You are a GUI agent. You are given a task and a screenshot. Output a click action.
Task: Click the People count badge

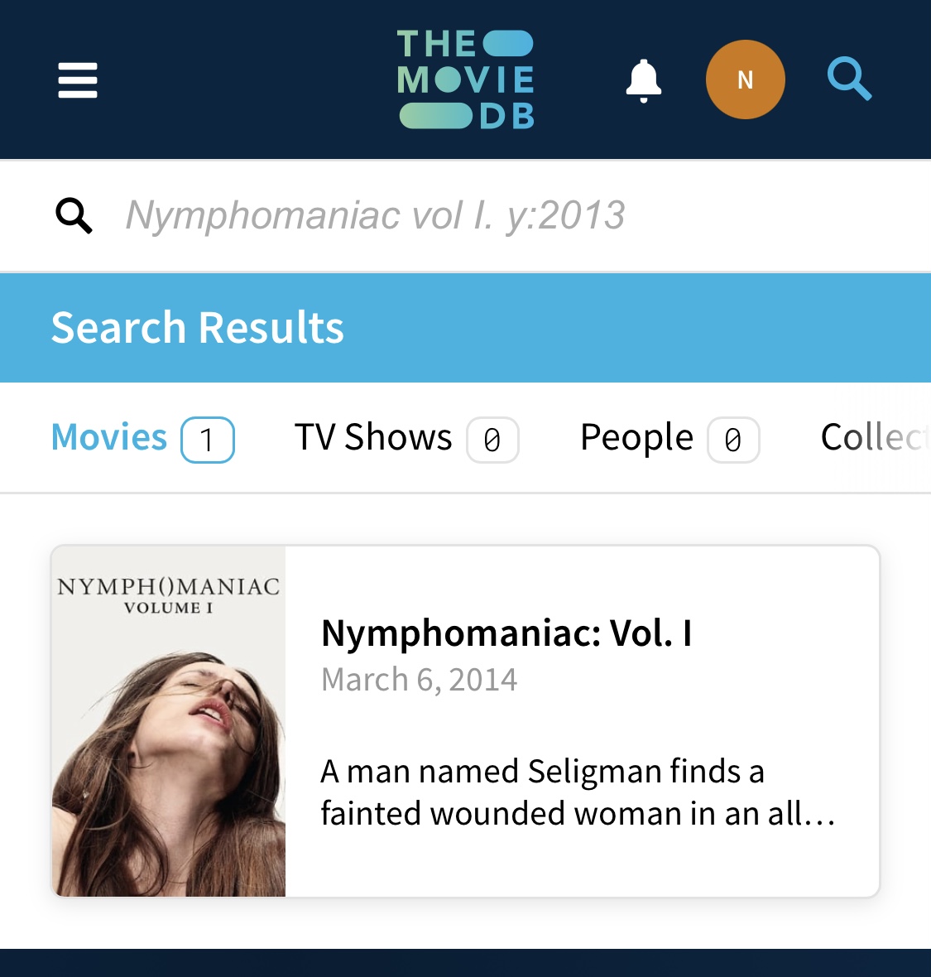pos(733,440)
